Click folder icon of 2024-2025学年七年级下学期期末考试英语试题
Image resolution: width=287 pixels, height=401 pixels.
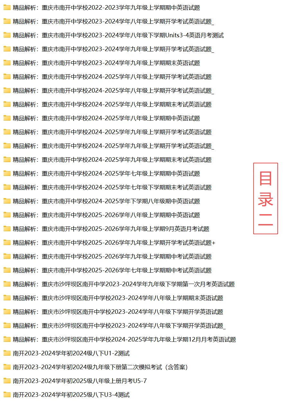click(7, 187)
